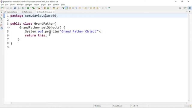Expand the Debug configurations dropdown arrow

tap(25, 8)
